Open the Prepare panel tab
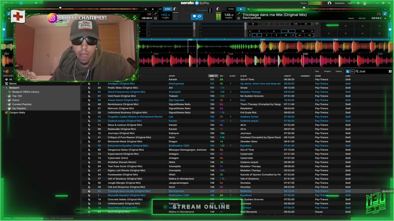Image resolution: width=394 pixels, height=221 pixels. [327, 72]
